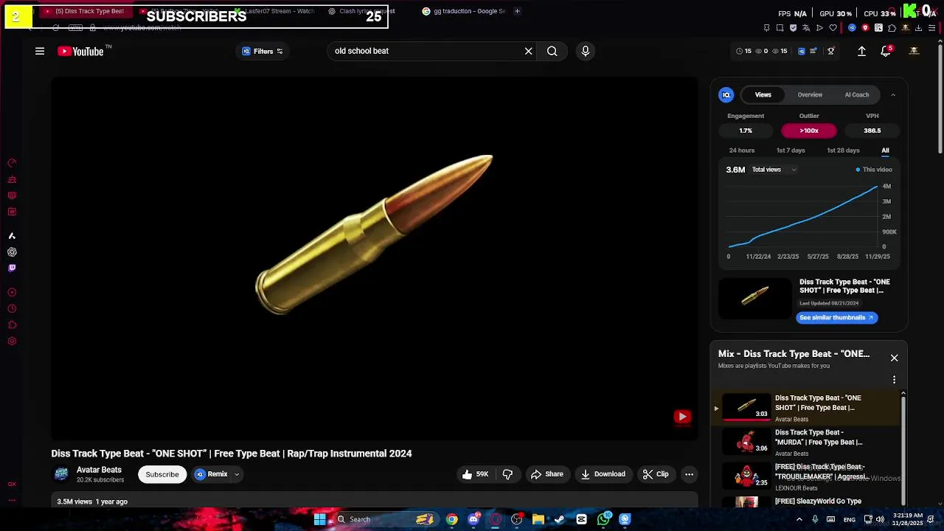Open the Mix playlist options menu

tap(894, 380)
